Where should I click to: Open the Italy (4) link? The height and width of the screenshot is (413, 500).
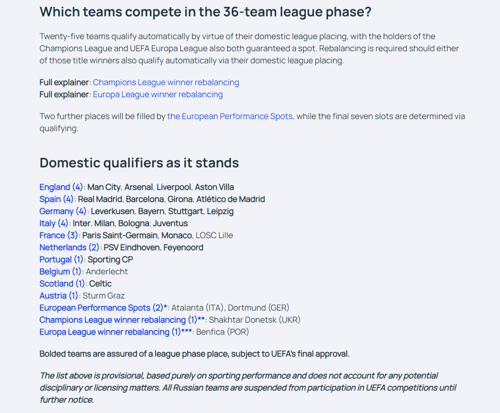coord(54,223)
